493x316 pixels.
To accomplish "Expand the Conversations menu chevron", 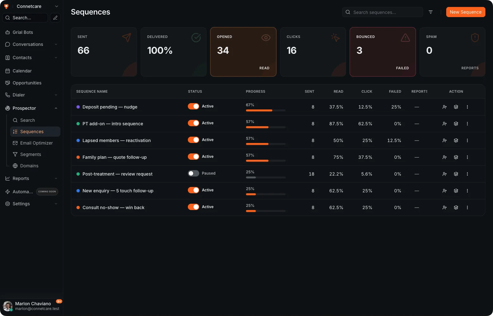I will 56,44.
